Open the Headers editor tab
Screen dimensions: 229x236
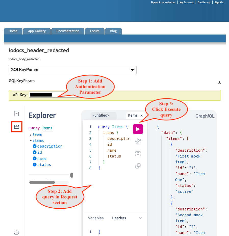point(119,218)
